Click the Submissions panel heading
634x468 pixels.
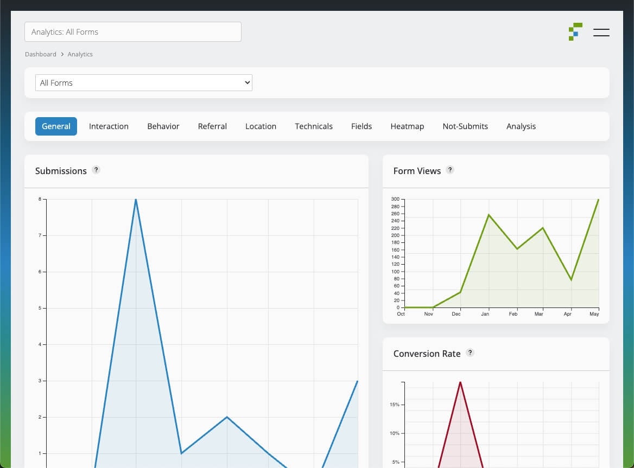tap(61, 171)
